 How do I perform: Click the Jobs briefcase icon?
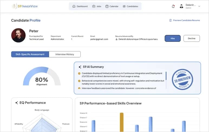[94, 6]
